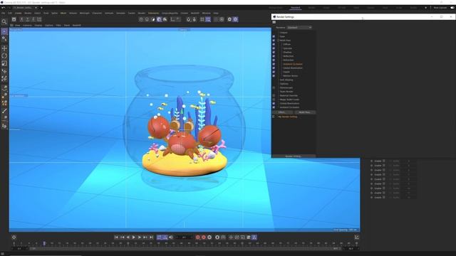Viewport: 456px width, 256px height.
Task: Select the brush tool in left toolbar
Action: pyautogui.click(x=4, y=111)
